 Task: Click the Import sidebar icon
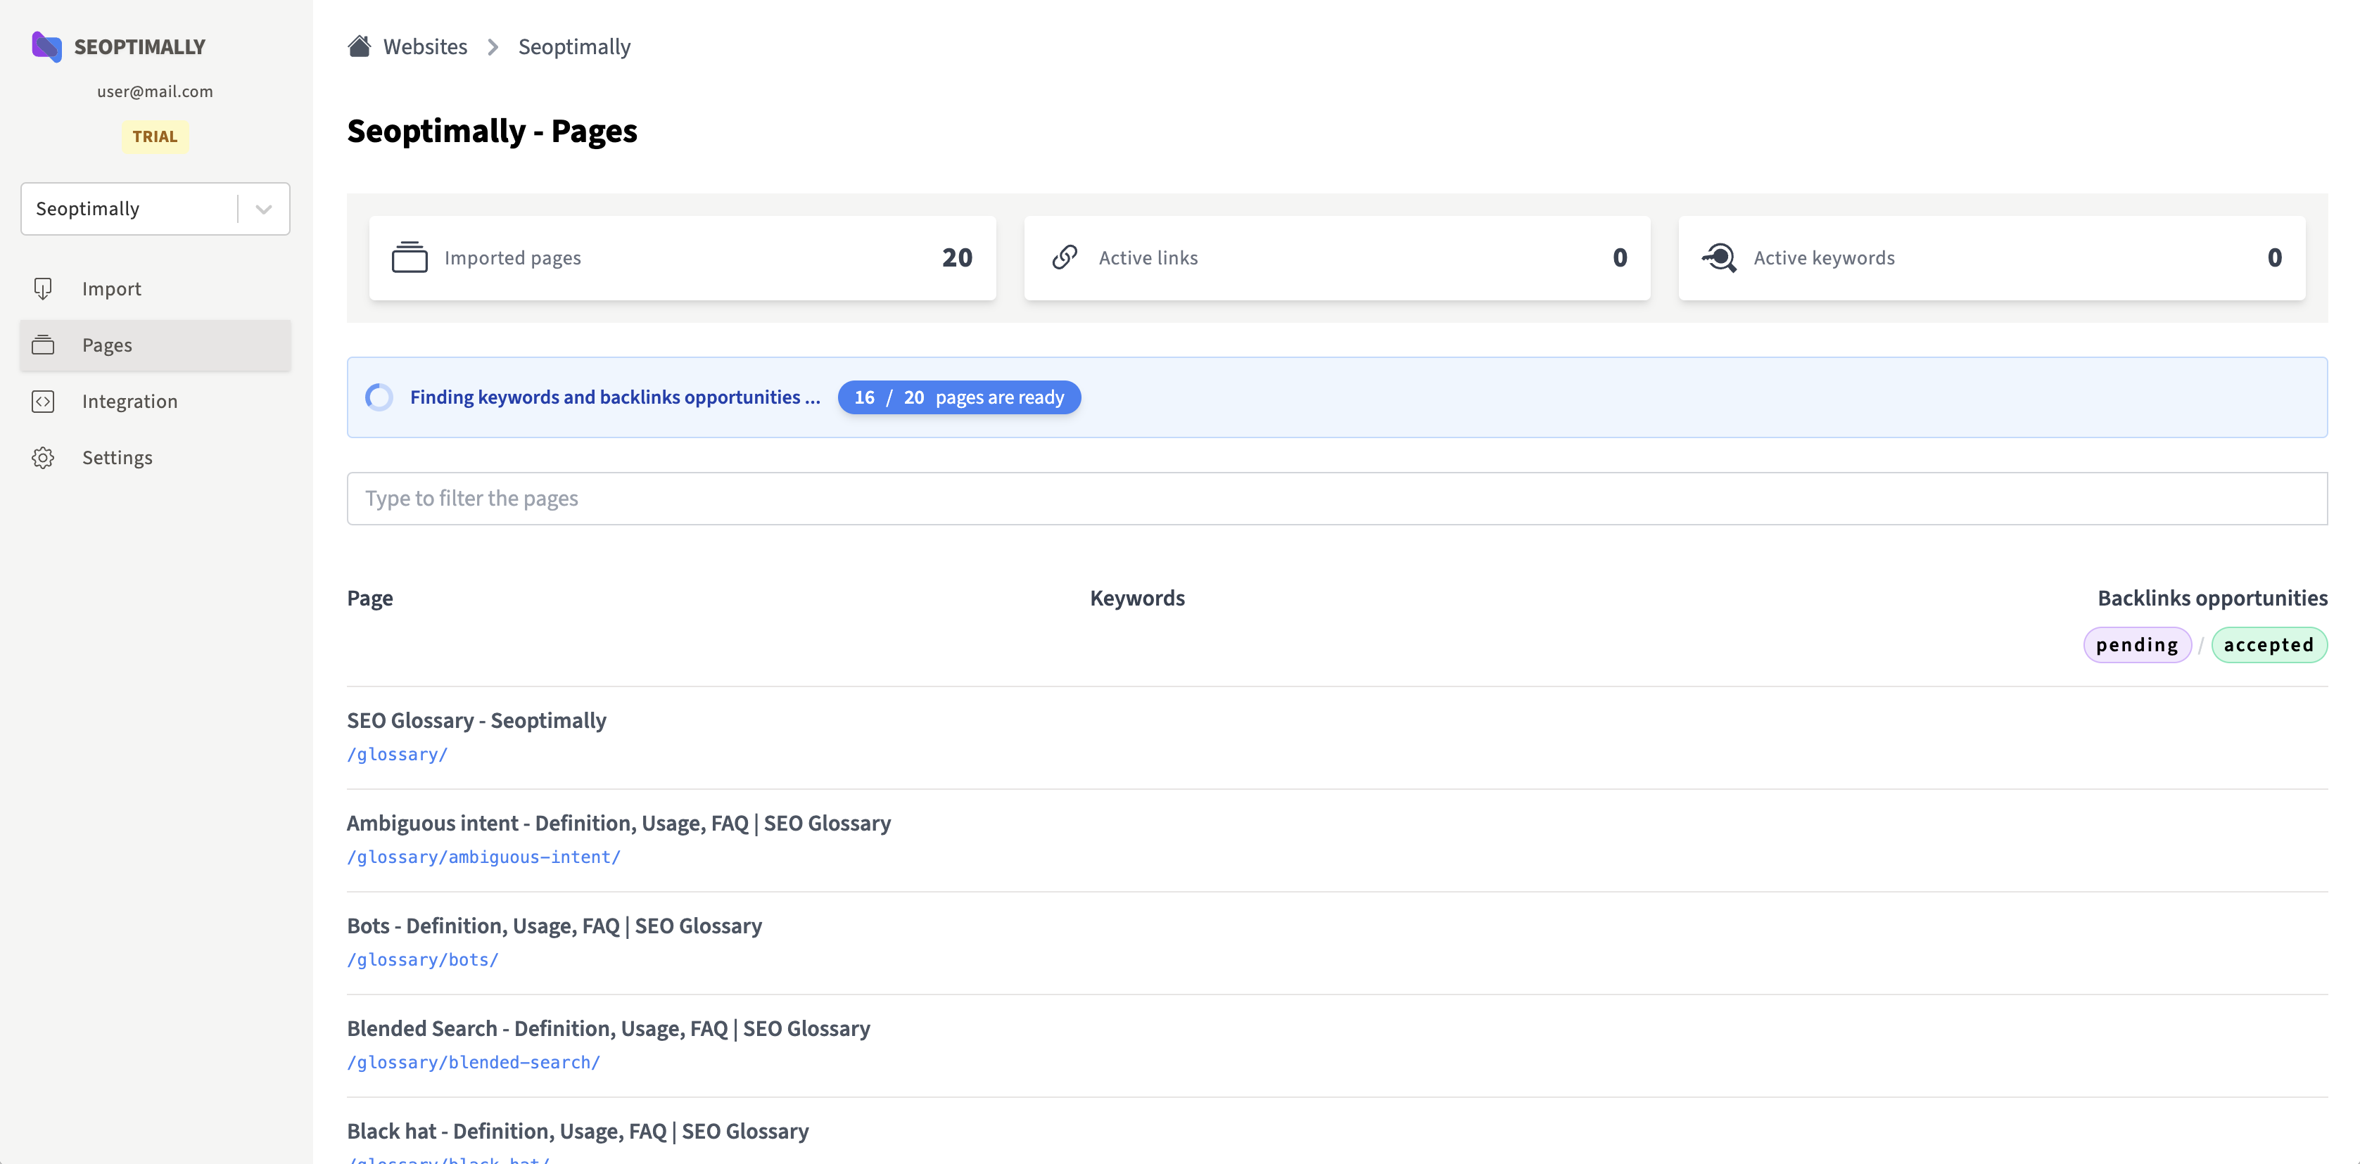coord(43,288)
